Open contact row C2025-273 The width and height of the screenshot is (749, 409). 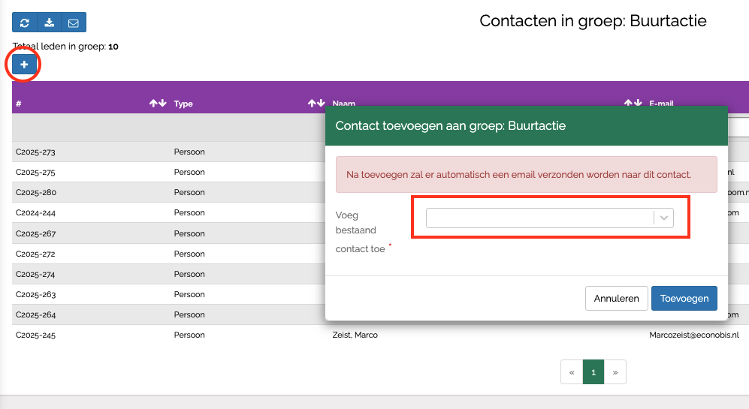pos(35,152)
